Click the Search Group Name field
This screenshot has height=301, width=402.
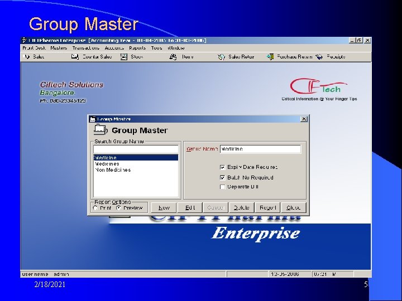click(136, 149)
